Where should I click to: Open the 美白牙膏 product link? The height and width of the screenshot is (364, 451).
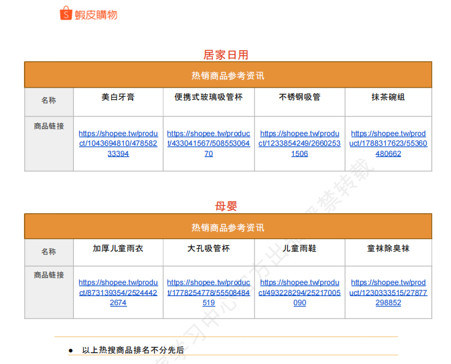[118, 143]
